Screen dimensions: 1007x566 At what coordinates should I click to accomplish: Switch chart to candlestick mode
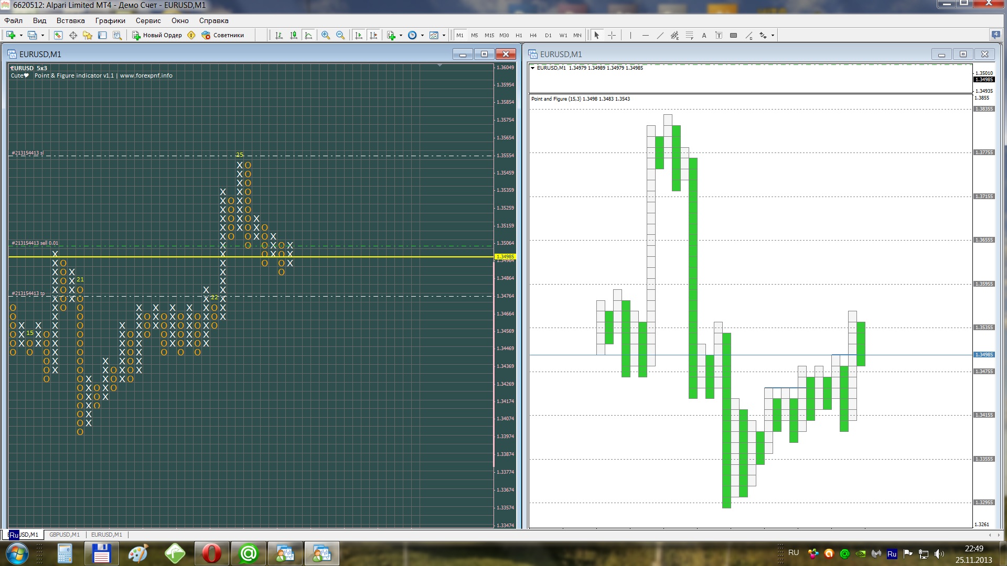[294, 35]
